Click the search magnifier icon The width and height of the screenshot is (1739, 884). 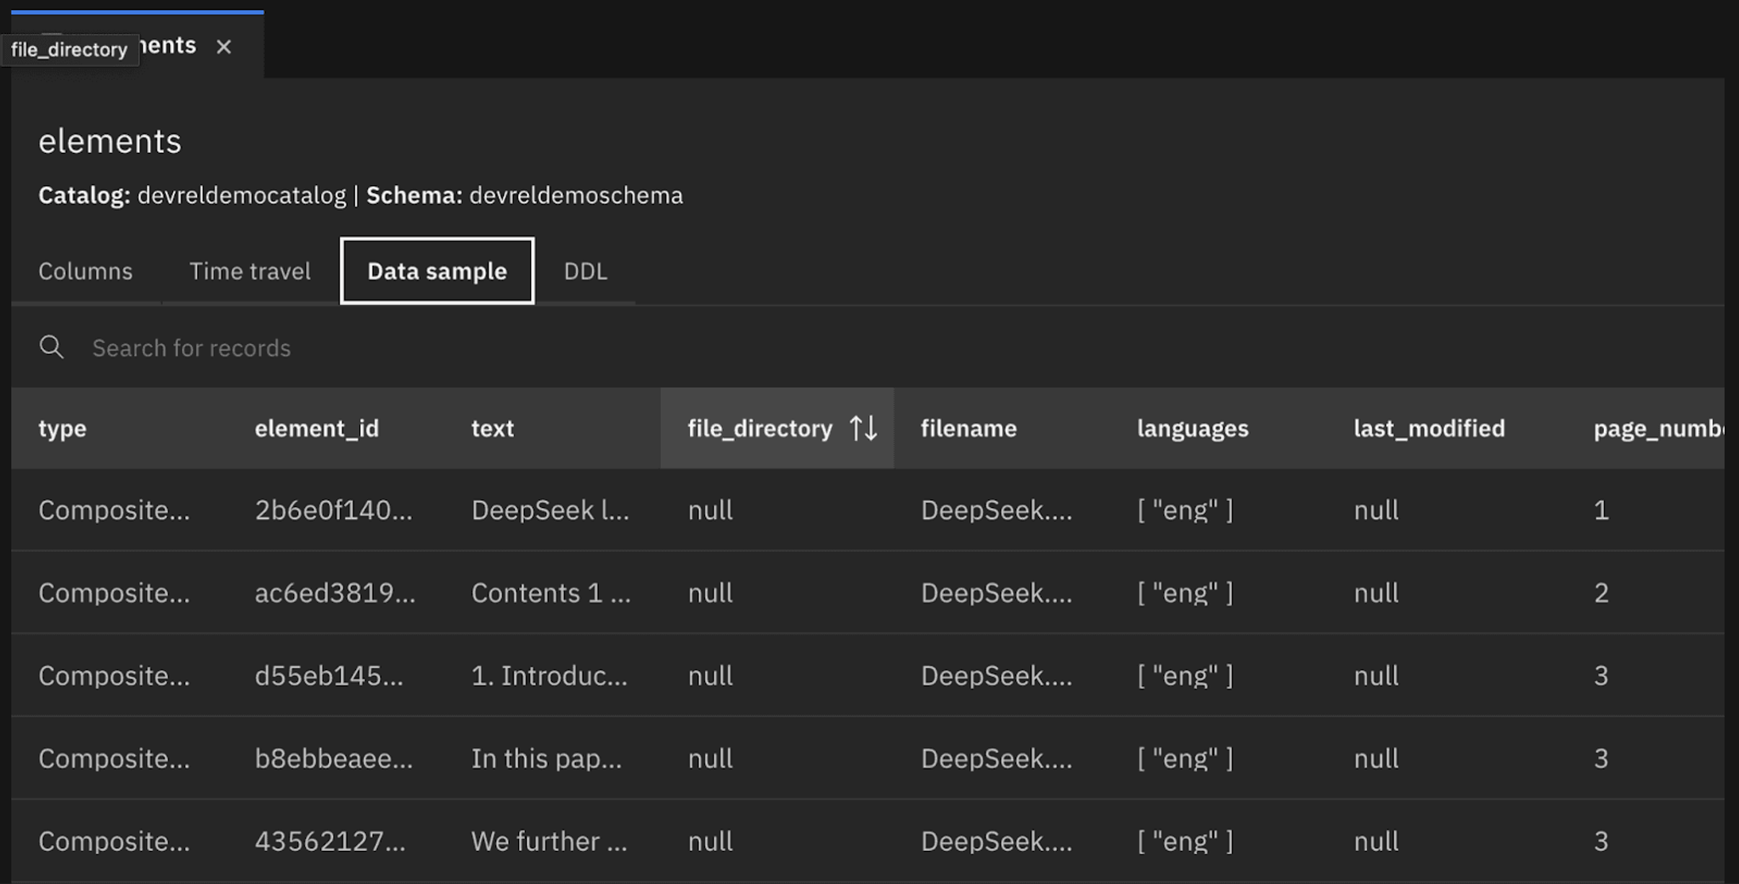52,347
